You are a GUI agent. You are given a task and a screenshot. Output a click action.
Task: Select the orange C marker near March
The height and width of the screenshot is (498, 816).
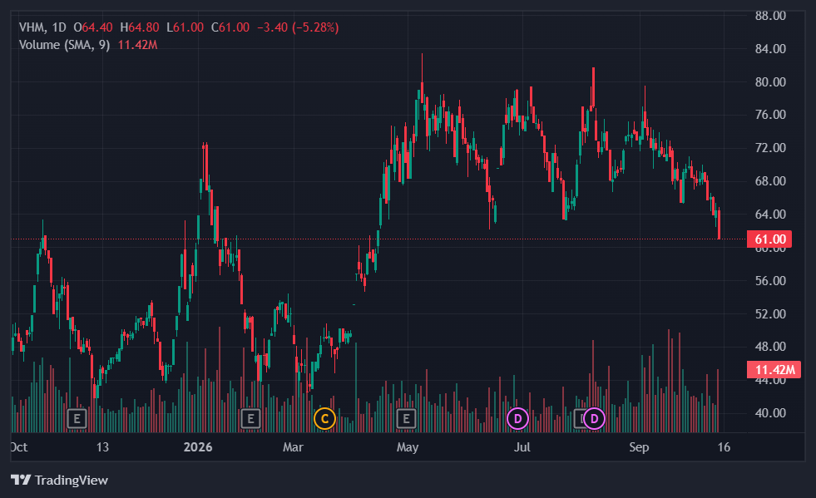[x=324, y=418]
